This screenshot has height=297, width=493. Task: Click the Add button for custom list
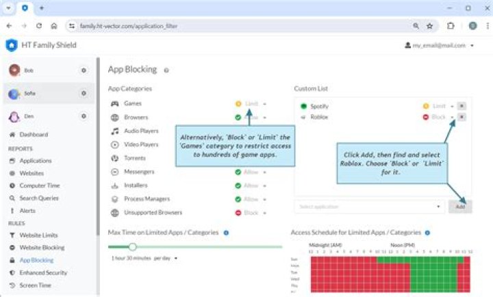(x=459, y=206)
